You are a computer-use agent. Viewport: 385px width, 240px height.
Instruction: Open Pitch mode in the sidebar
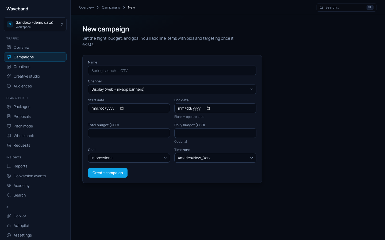35,126
